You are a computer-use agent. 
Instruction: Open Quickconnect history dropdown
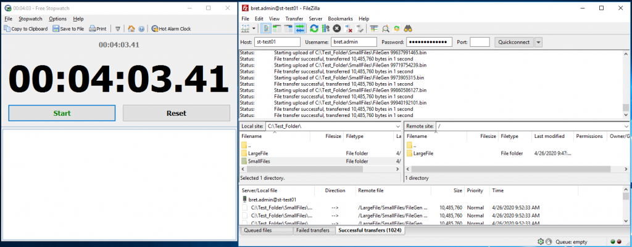coord(538,42)
